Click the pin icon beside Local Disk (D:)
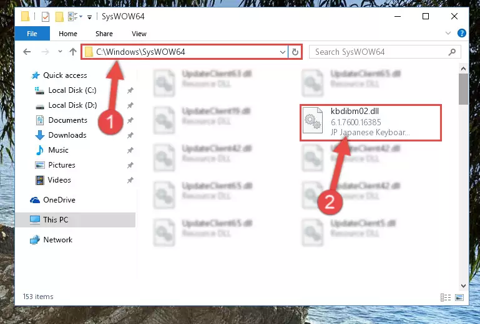The height and width of the screenshot is (324, 480). [130, 105]
